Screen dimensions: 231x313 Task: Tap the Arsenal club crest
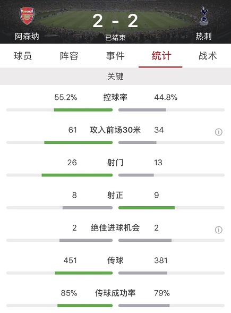pos(27,16)
